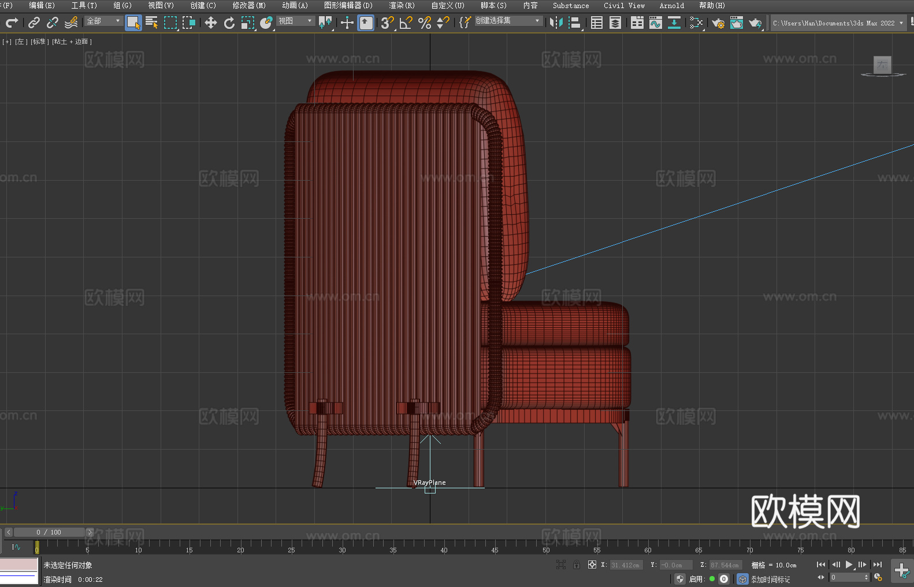Toggle Angle Snap

[406, 23]
